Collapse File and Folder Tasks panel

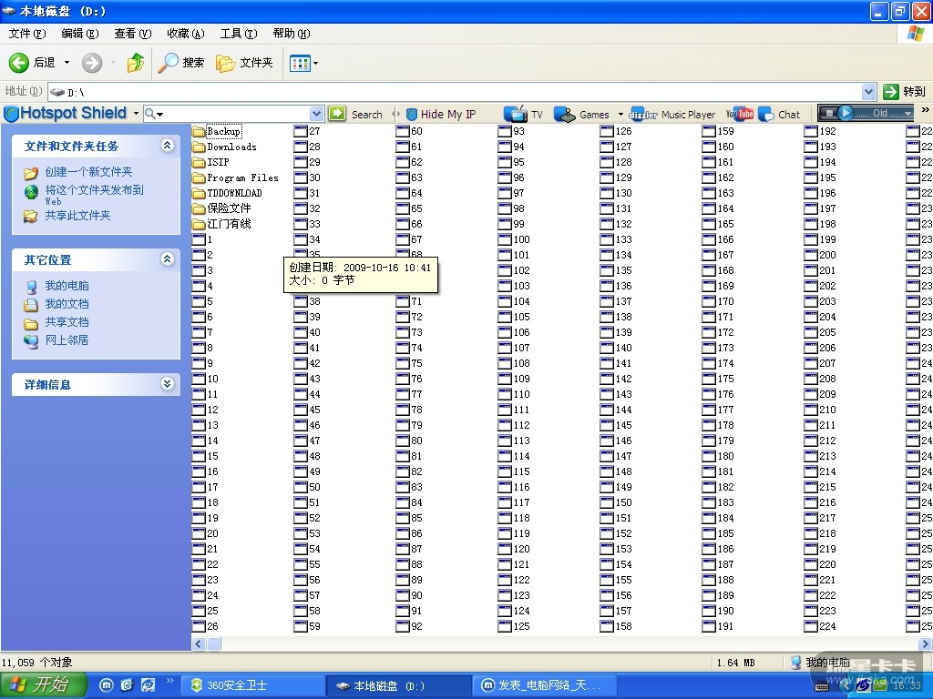point(168,145)
